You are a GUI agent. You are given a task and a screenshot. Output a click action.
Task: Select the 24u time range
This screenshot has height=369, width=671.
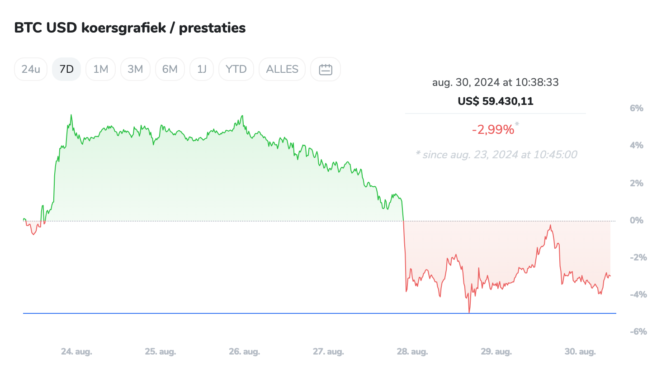(x=31, y=69)
